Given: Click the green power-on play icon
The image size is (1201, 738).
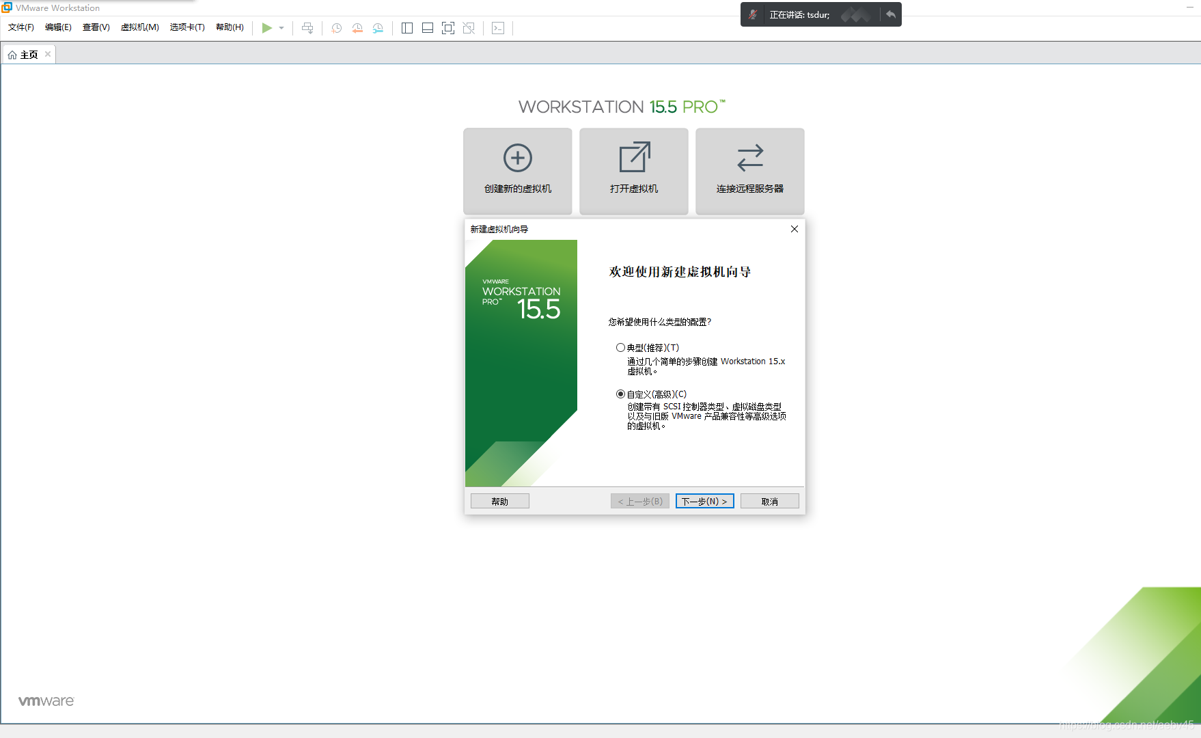Looking at the screenshot, I should [x=266, y=28].
